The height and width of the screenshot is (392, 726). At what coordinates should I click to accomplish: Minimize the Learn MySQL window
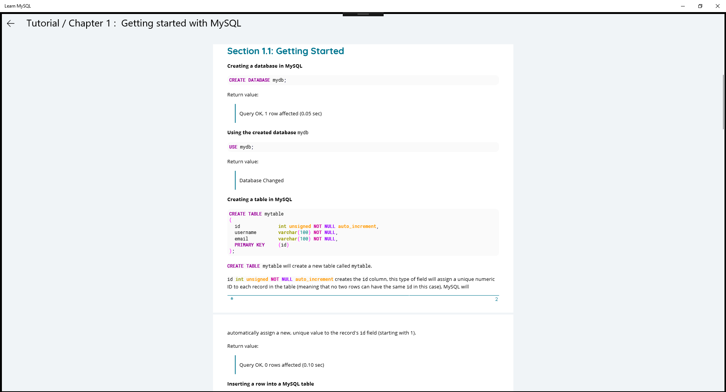point(683,6)
